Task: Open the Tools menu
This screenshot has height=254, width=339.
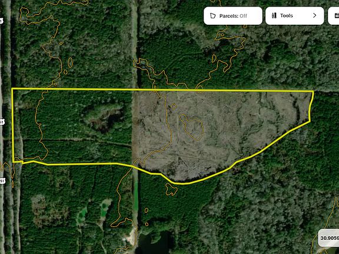Action: 294,16
